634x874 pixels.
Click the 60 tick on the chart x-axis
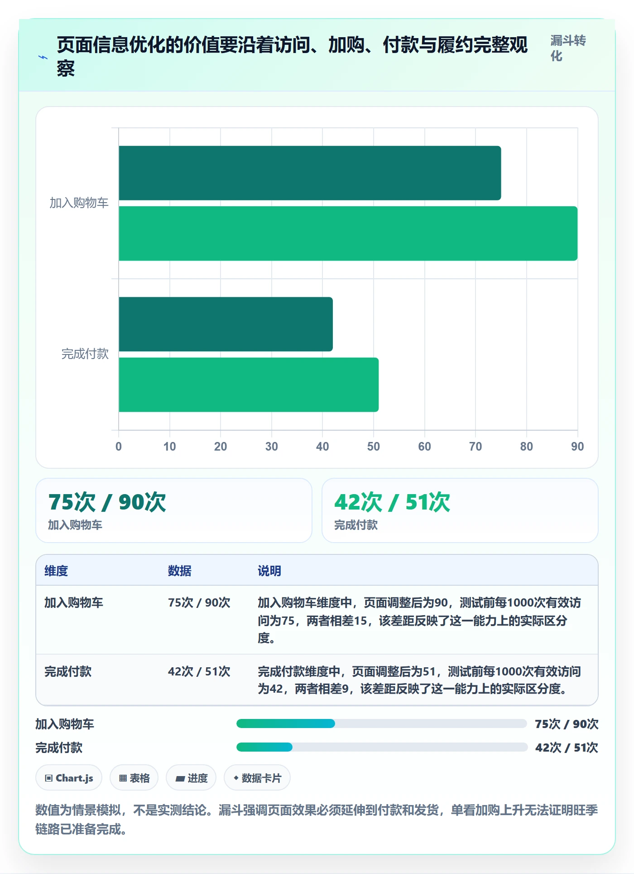[424, 447]
